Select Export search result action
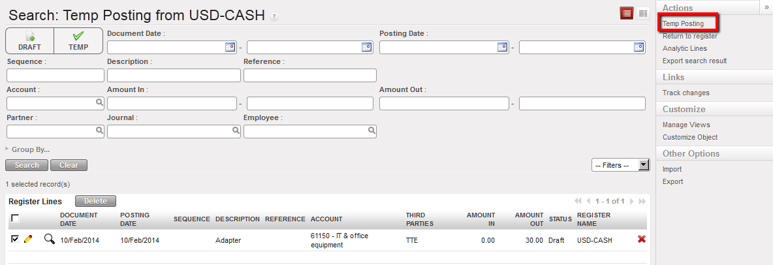 694,61
